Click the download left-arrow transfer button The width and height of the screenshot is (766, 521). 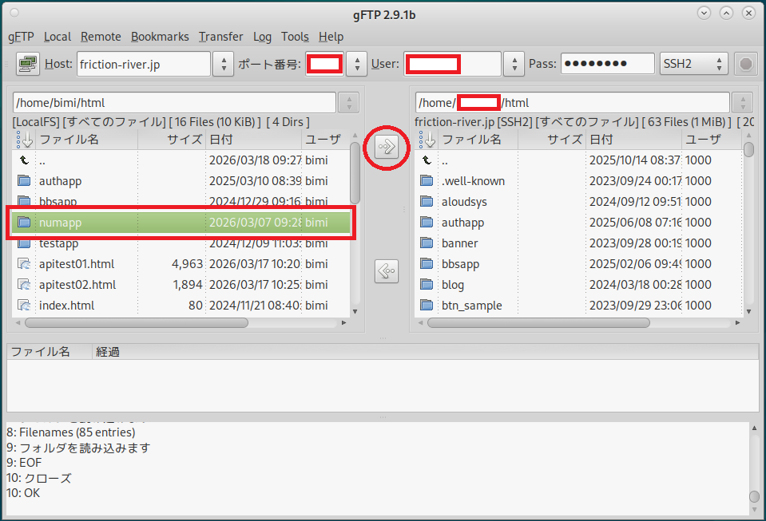(387, 271)
